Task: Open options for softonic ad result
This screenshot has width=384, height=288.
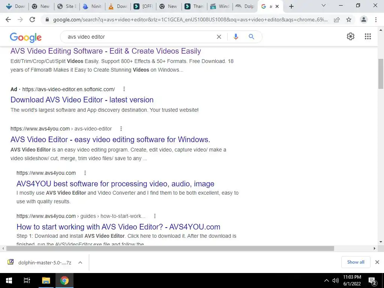Action: [x=124, y=89]
